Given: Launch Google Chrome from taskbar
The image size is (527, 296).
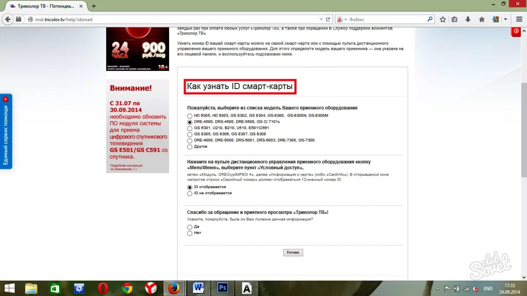Looking at the screenshot, I should click(x=127, y=289).
